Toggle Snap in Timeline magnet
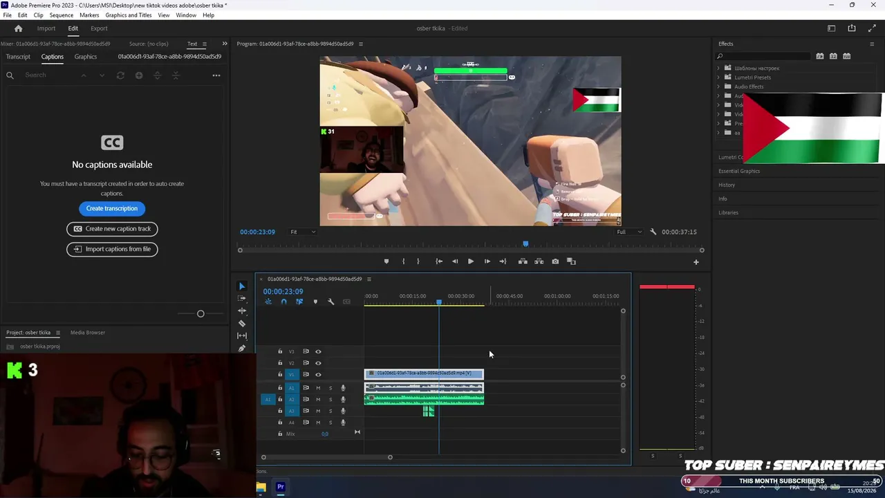885x498 pixels. 283,302
